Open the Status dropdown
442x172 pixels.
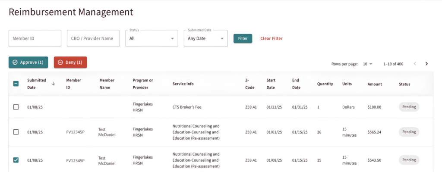tap(152, 38)
